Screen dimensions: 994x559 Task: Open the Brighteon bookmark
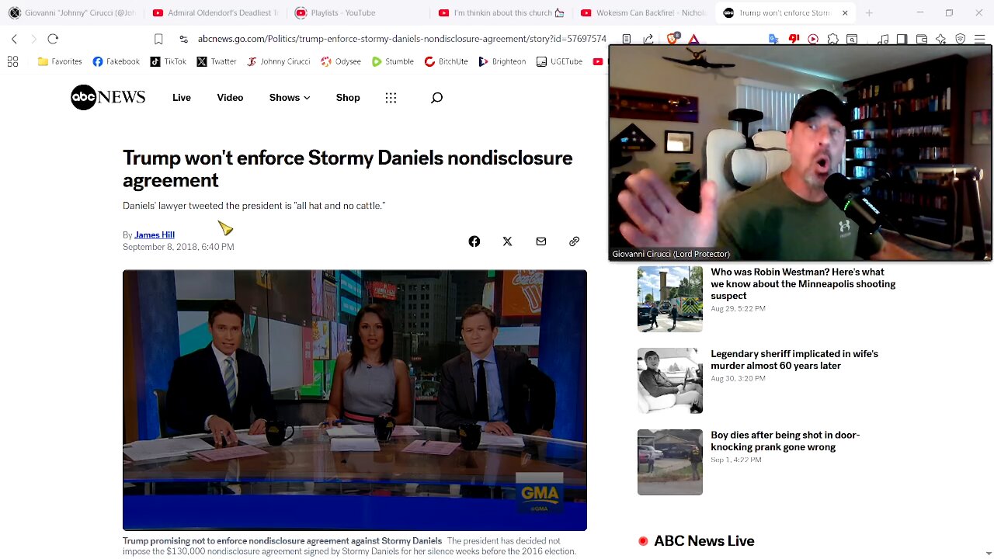[502, 61]
